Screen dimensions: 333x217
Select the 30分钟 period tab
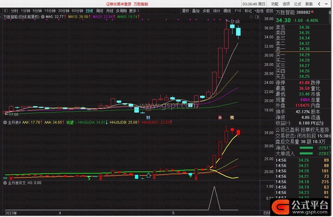click(64, 11)
